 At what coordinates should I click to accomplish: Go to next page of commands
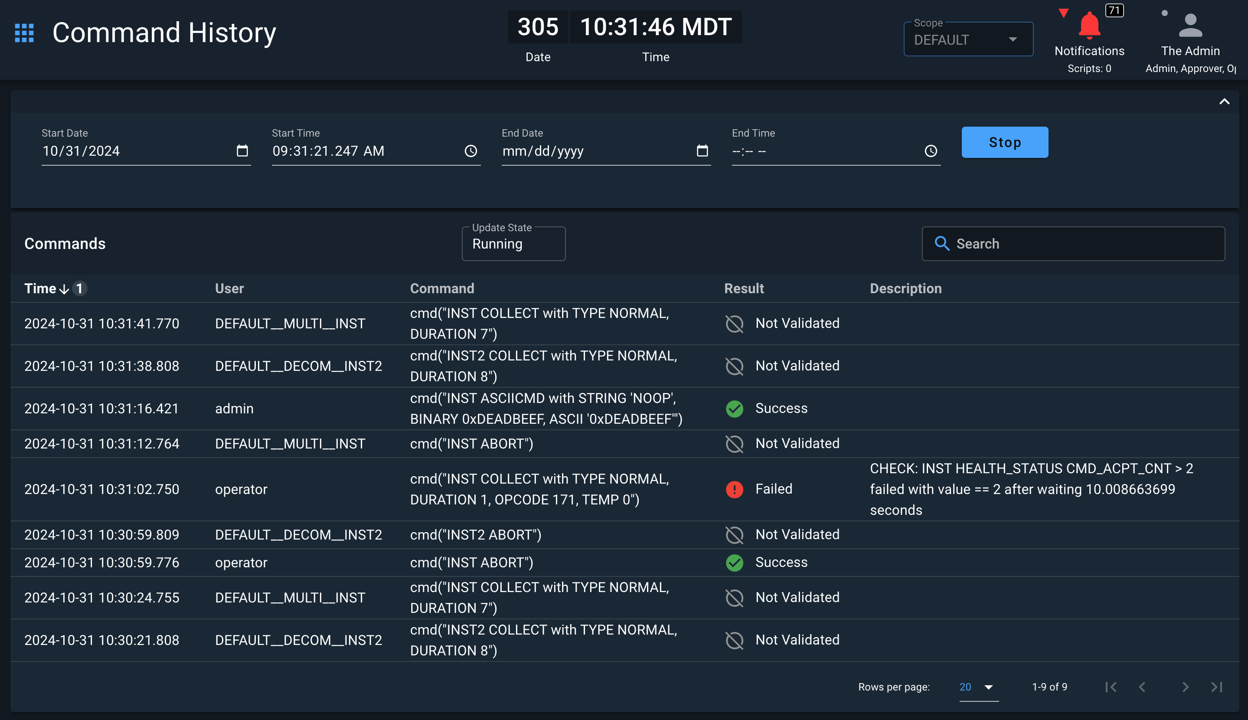point(1185,687)
